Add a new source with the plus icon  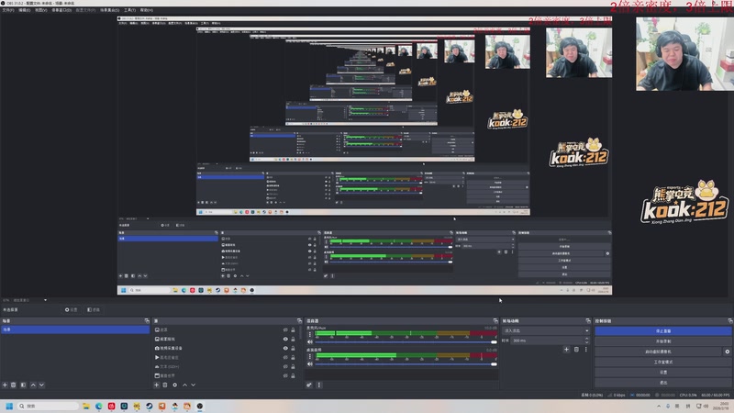tap(156, 385)
